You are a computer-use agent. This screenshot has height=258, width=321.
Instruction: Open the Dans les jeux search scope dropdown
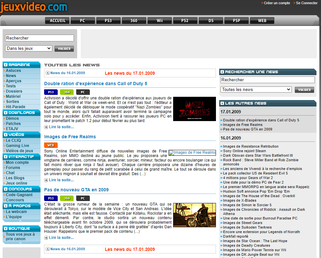coord(29,49)
